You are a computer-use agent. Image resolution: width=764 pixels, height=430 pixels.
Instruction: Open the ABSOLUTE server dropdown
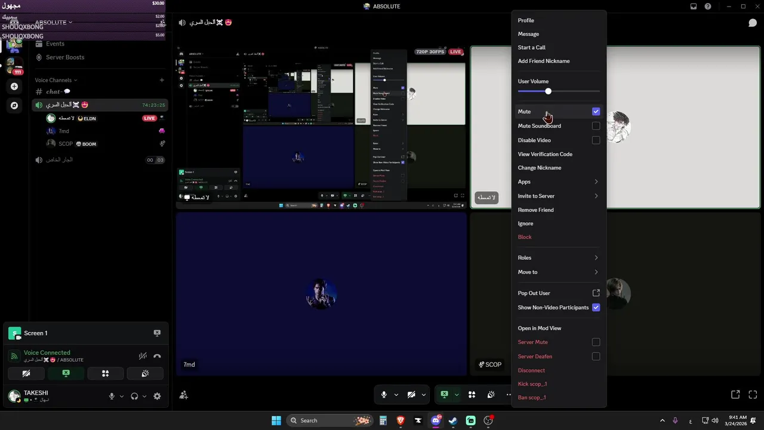point(54,23)
